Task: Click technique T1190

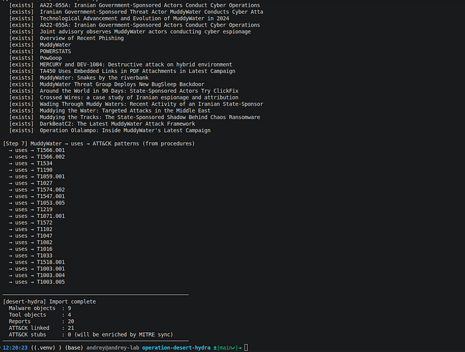Action: pos(45,170)
